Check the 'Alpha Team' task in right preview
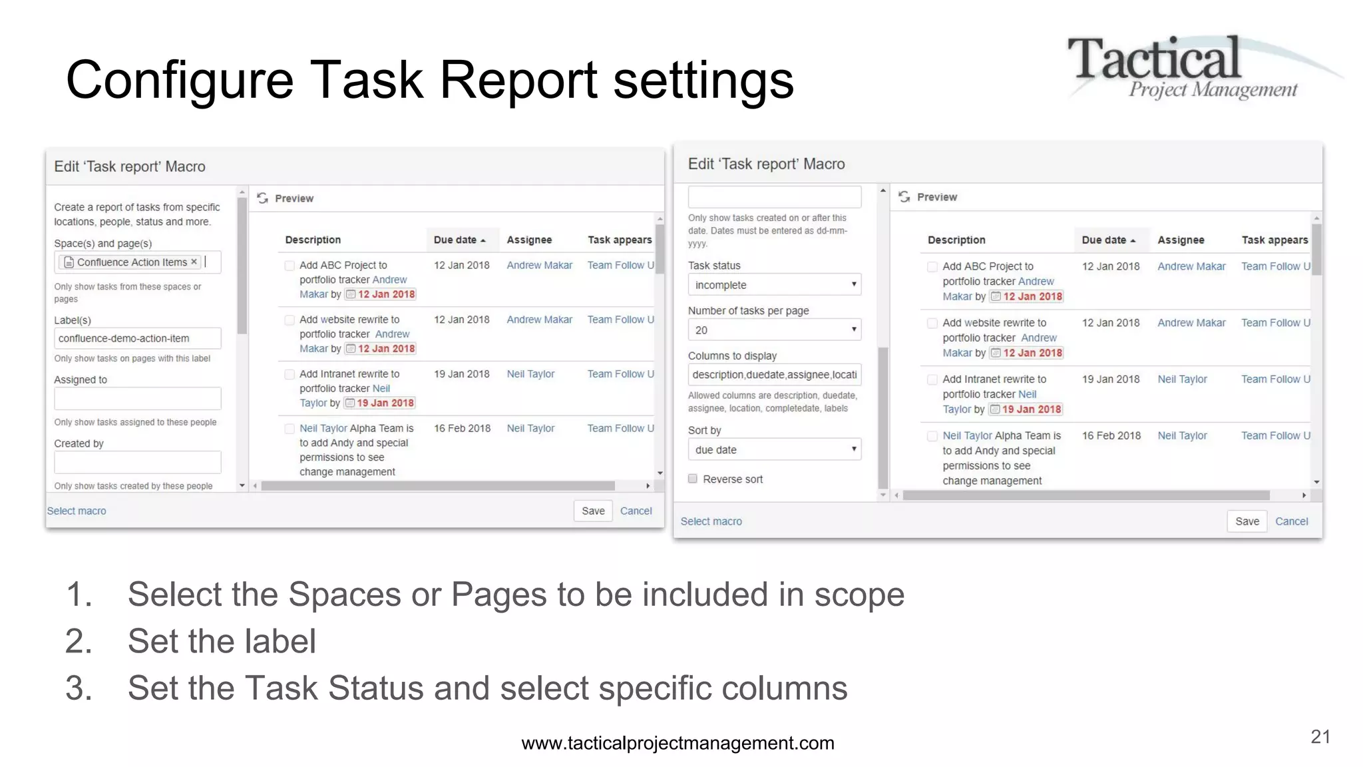 pyautogui.click(x=932, y=437)
